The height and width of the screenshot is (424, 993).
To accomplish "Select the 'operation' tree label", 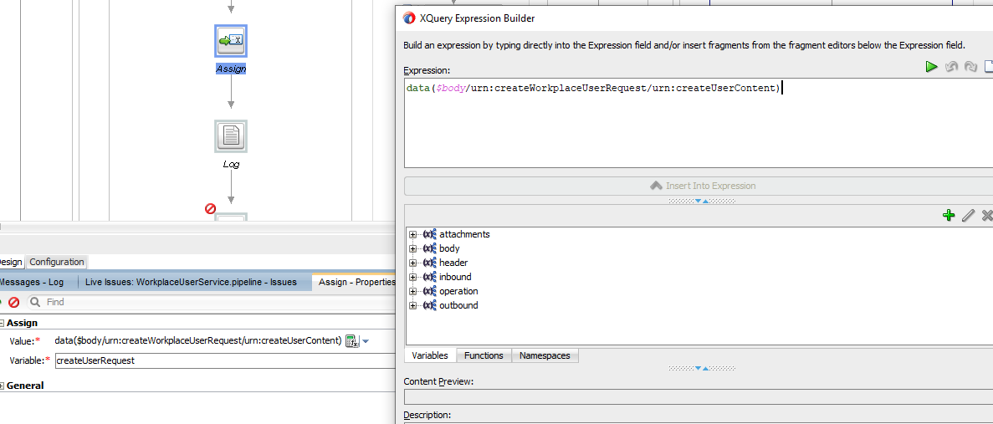I will coord(458,291).
